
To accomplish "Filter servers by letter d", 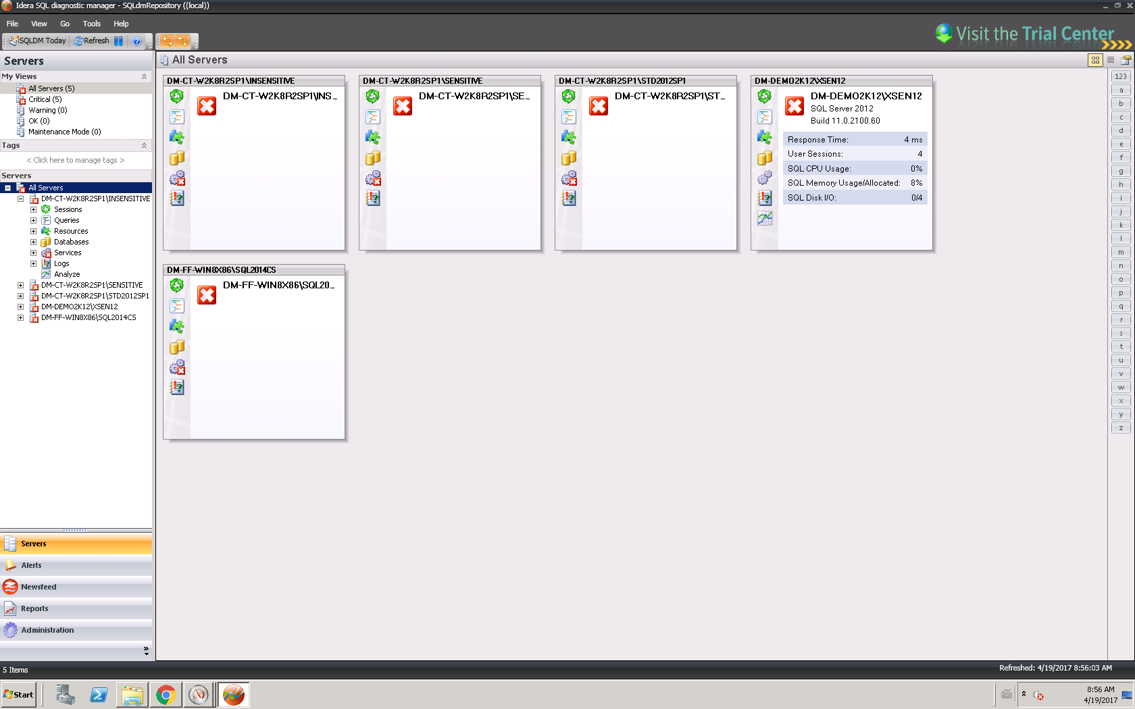I will (1121, 130).
